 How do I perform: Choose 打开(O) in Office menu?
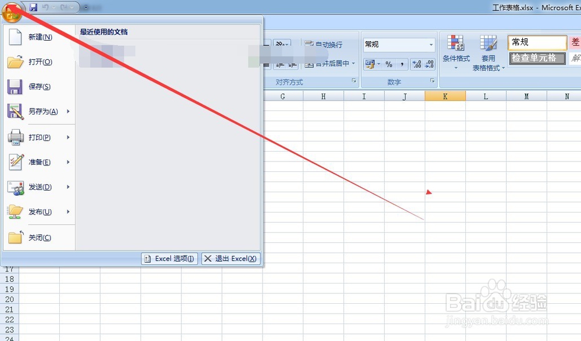coord(40,62)
